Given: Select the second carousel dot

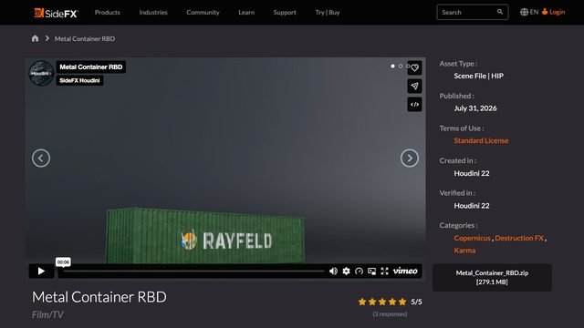Looking at the screenshot, I should (x=401, y=66).
